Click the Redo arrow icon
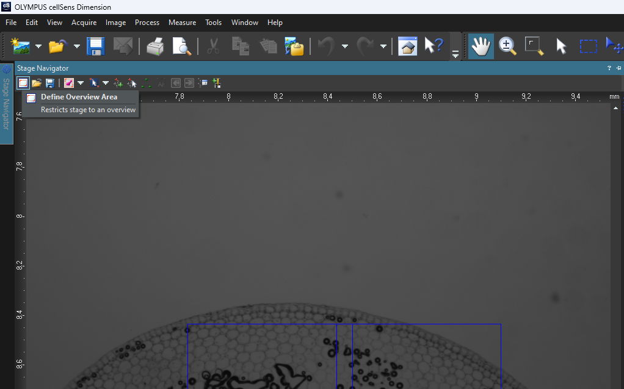Screen dimensions: 624x389 [x=365, y=46]
